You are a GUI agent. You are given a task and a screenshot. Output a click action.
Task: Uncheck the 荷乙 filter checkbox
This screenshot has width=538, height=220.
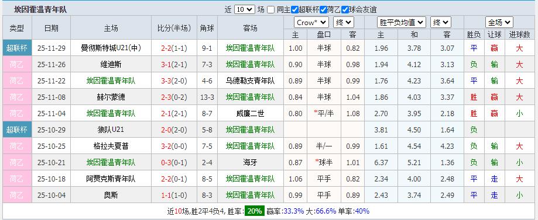tap(323, 9)
